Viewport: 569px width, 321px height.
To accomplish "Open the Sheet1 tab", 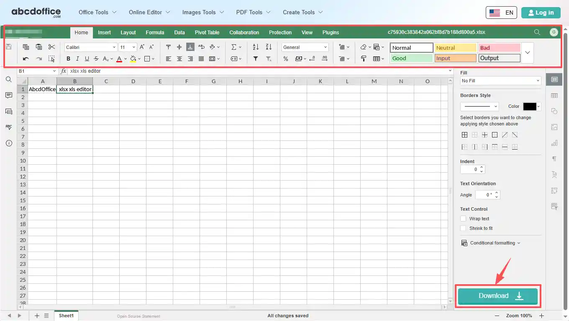I will (66, 316).
